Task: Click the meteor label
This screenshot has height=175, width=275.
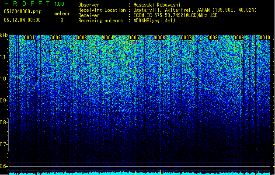Action: 62,14
